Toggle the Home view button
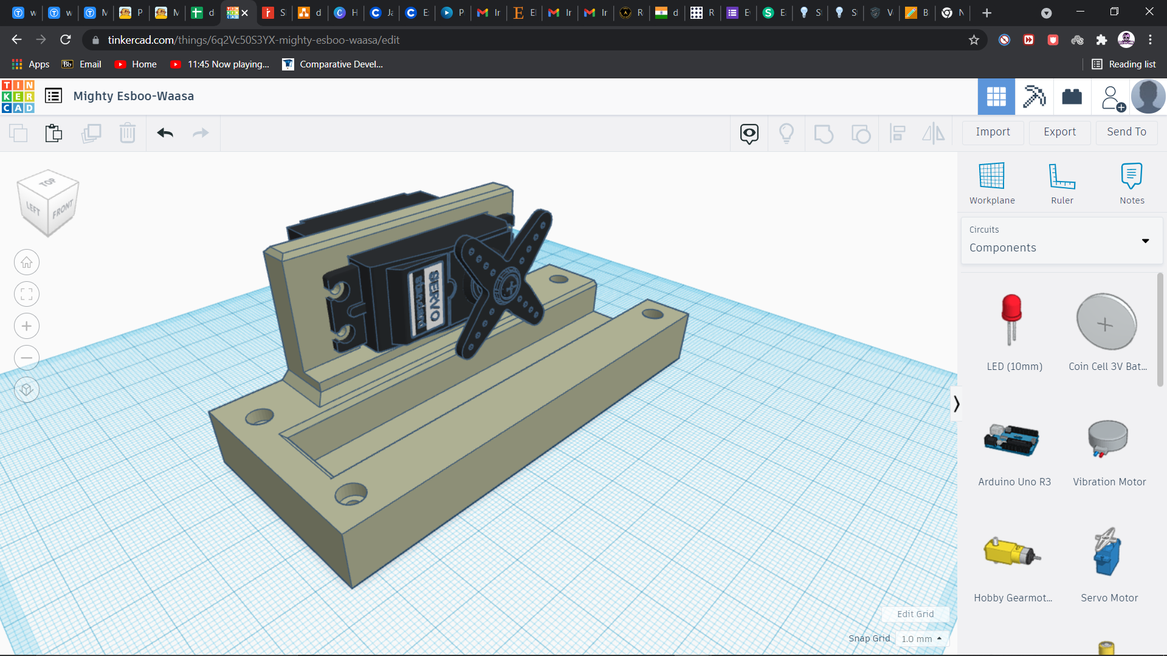This screenshot has width=1167, height=656. coord(27,262)
